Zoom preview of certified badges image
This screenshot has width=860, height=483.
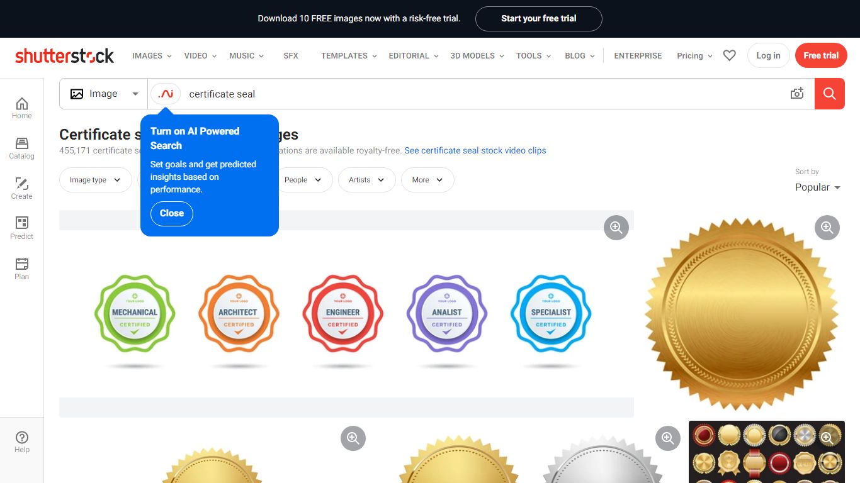(616, 228)
